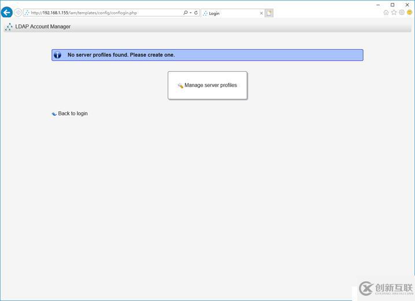Select the Login browser tab
Screen dimensions: 415x301
click(233, 13)
